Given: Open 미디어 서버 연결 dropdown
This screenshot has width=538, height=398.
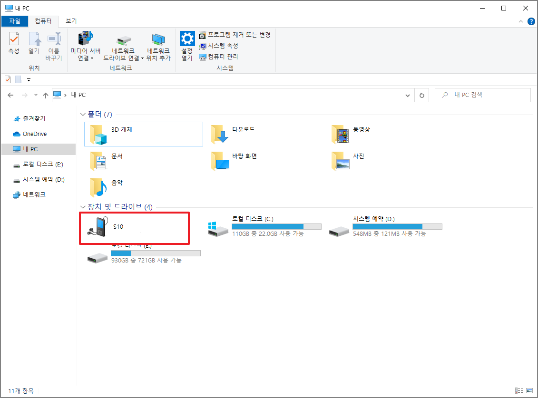Looking at the screenshot, I should click(x=85, y=46).
